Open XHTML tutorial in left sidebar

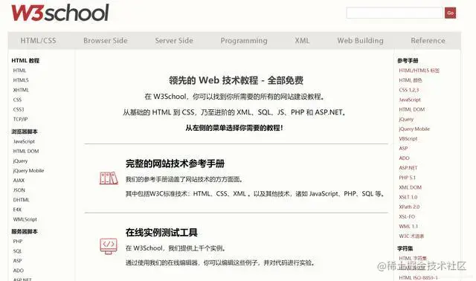click(x=21, y=90)
